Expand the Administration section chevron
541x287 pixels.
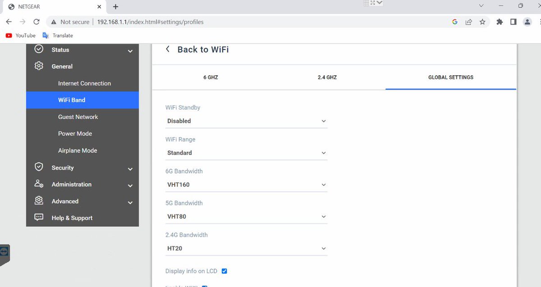(x=130, y=186)
